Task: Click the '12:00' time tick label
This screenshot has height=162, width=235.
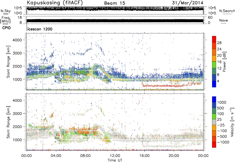Action: pyautogui.click(x=115, y=156)
